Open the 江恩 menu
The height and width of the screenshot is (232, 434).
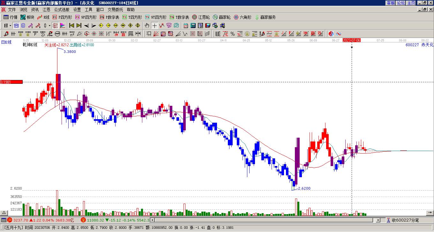point(46,10)
